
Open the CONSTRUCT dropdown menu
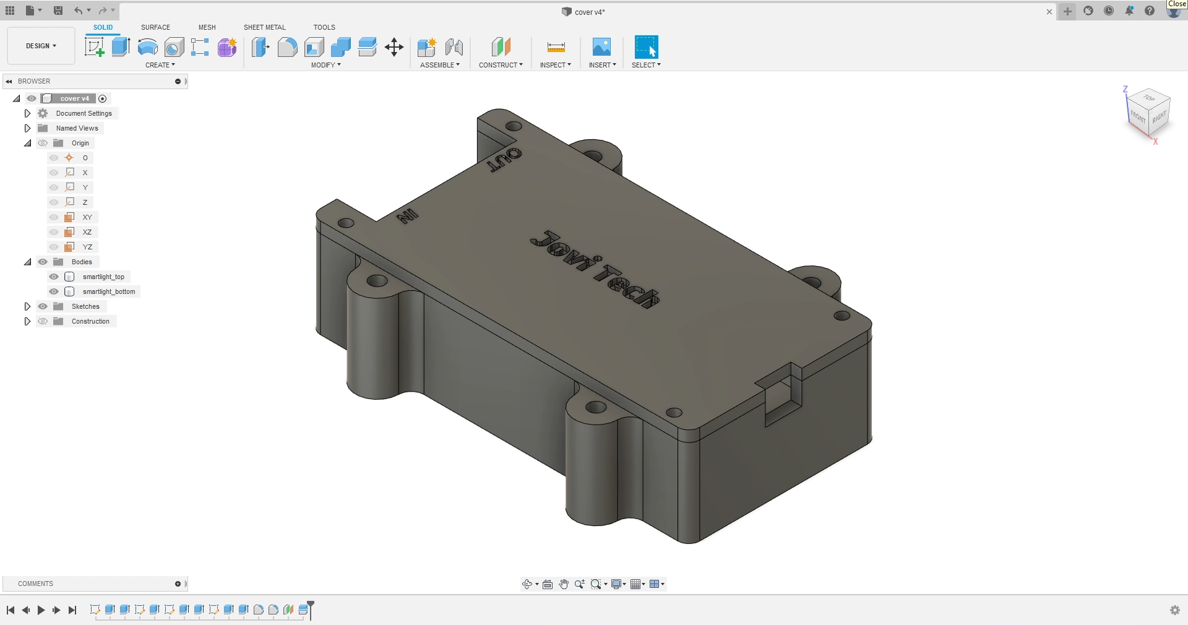501,65
